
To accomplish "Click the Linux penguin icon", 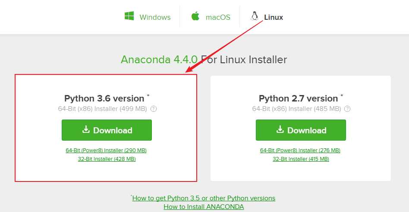I will [254, 16].
